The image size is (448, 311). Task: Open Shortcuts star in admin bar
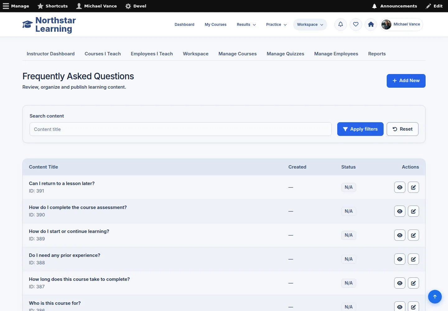point(53,6)
